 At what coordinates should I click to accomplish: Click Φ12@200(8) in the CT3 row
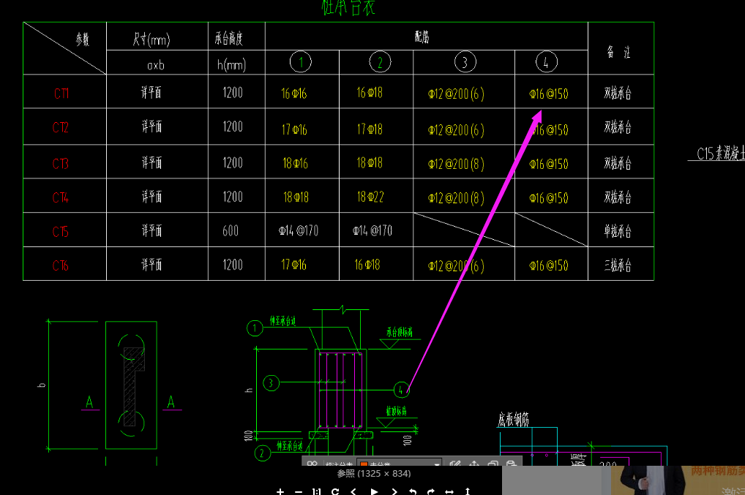(x=456, y=165)
